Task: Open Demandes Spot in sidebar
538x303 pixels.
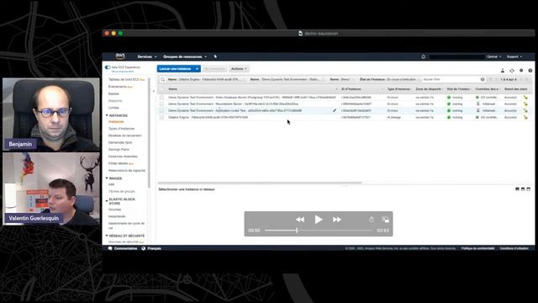Action: pos(120,142)
